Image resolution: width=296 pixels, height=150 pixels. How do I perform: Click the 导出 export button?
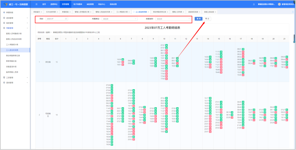[207, 19]
